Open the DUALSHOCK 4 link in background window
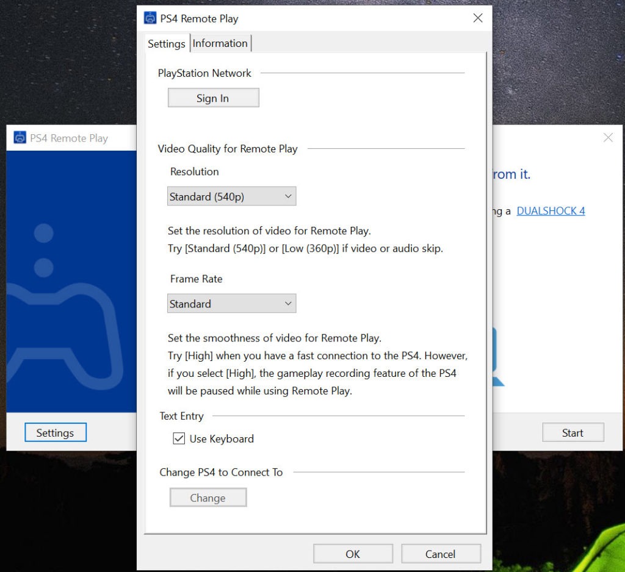This screenshot has width=625, height=572. (x=551, y=211)
